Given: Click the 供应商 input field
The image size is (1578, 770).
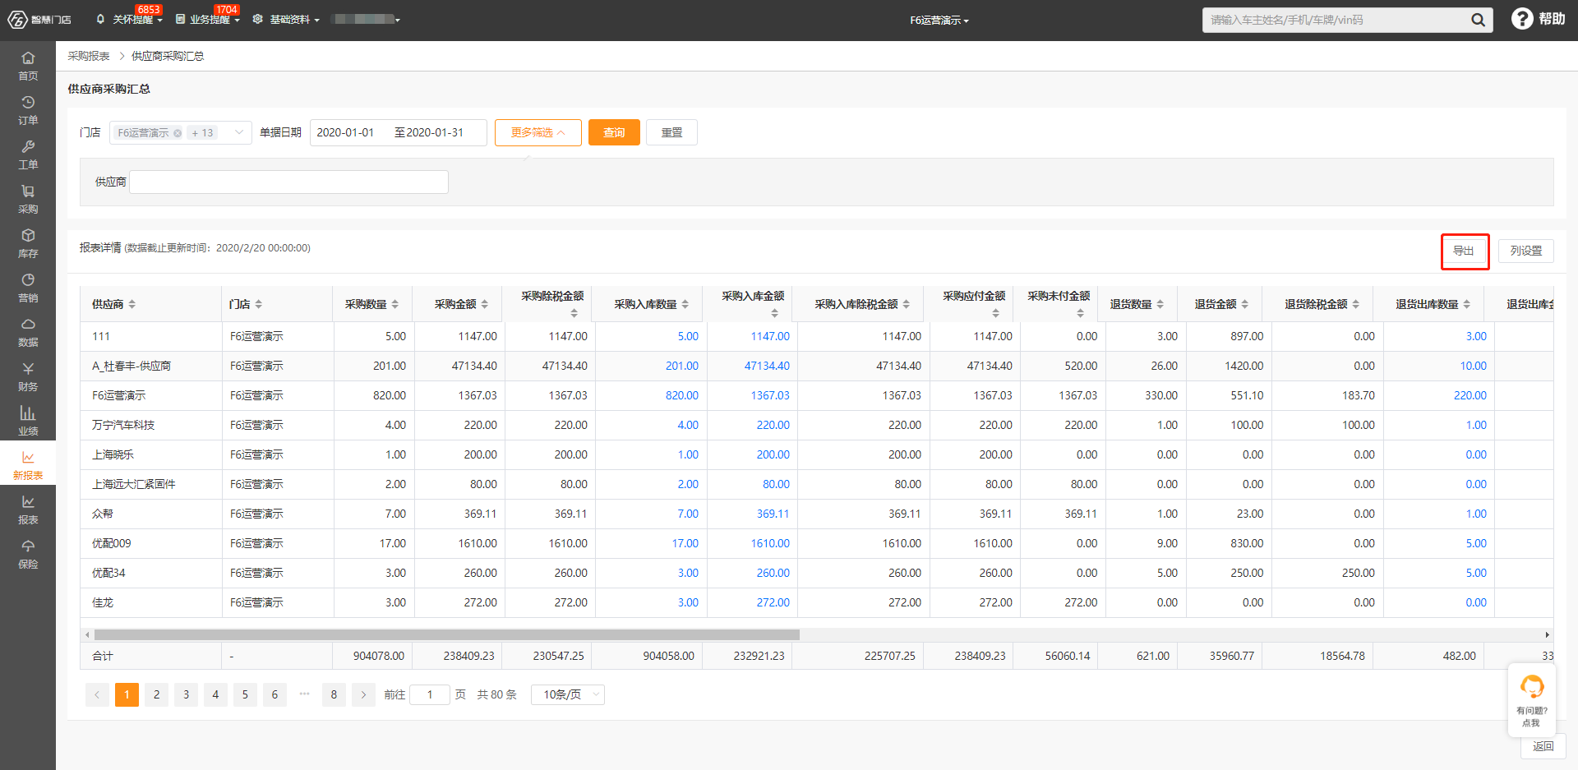Looking at the screenshot, I should tap(288, 182).
